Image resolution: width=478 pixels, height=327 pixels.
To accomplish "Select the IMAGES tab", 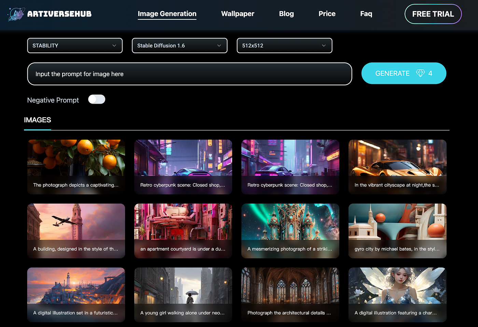I will pyautogui.click(x=38, y=120).
